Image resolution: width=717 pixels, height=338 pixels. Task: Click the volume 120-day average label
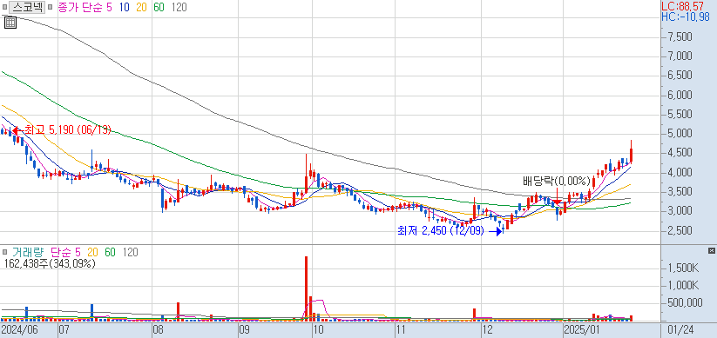point(131,252)
